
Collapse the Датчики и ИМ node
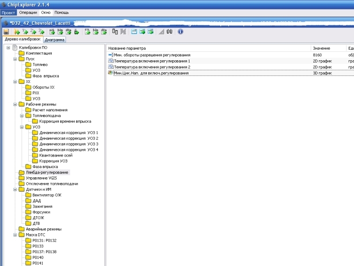tap(15, 190)
